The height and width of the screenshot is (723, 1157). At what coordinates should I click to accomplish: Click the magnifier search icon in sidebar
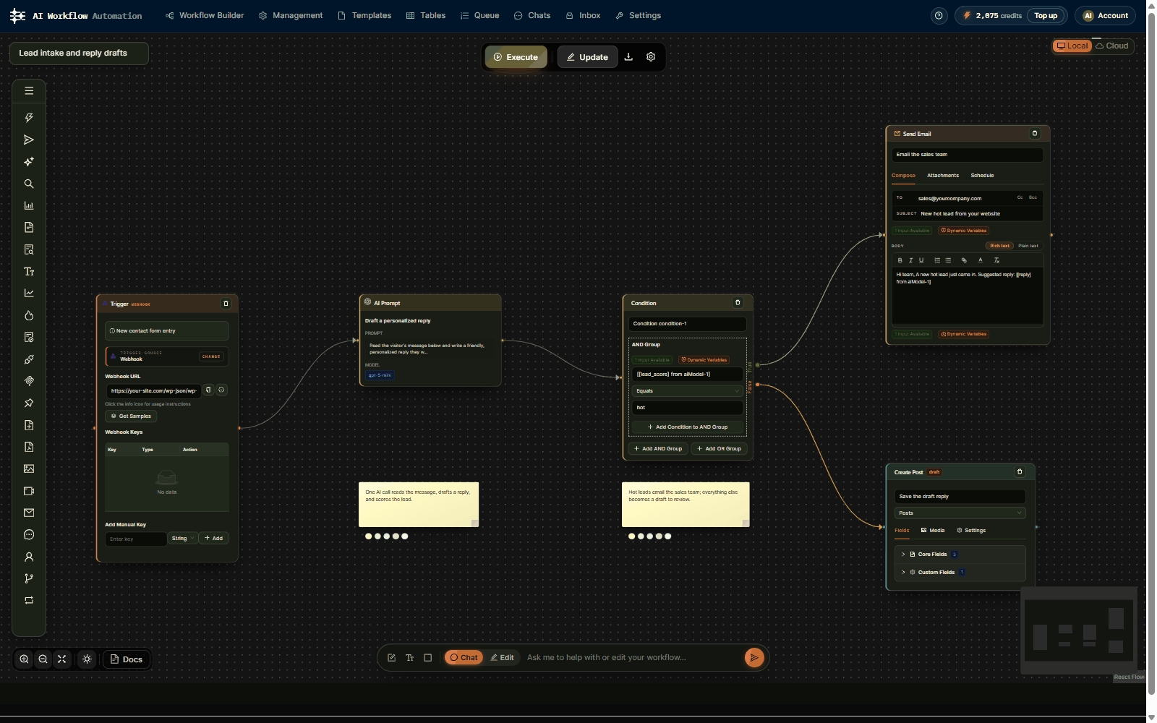[x=29, y=184]
